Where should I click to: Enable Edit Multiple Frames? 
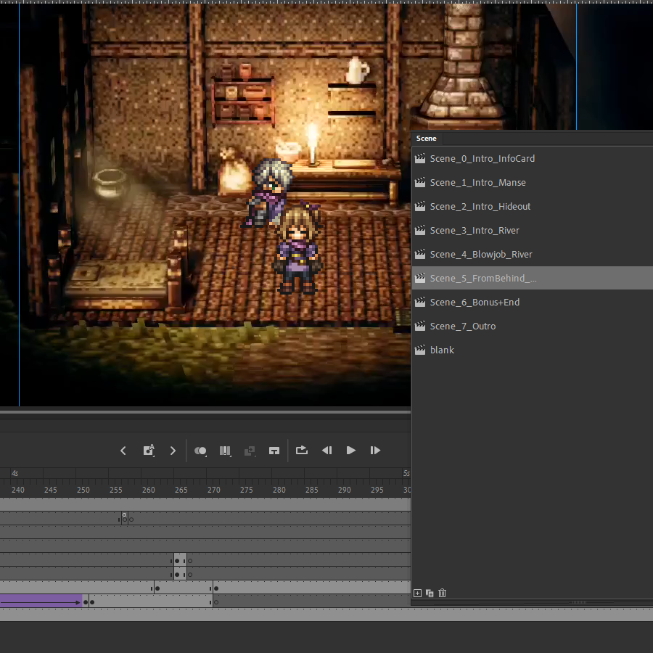point(225,451)
